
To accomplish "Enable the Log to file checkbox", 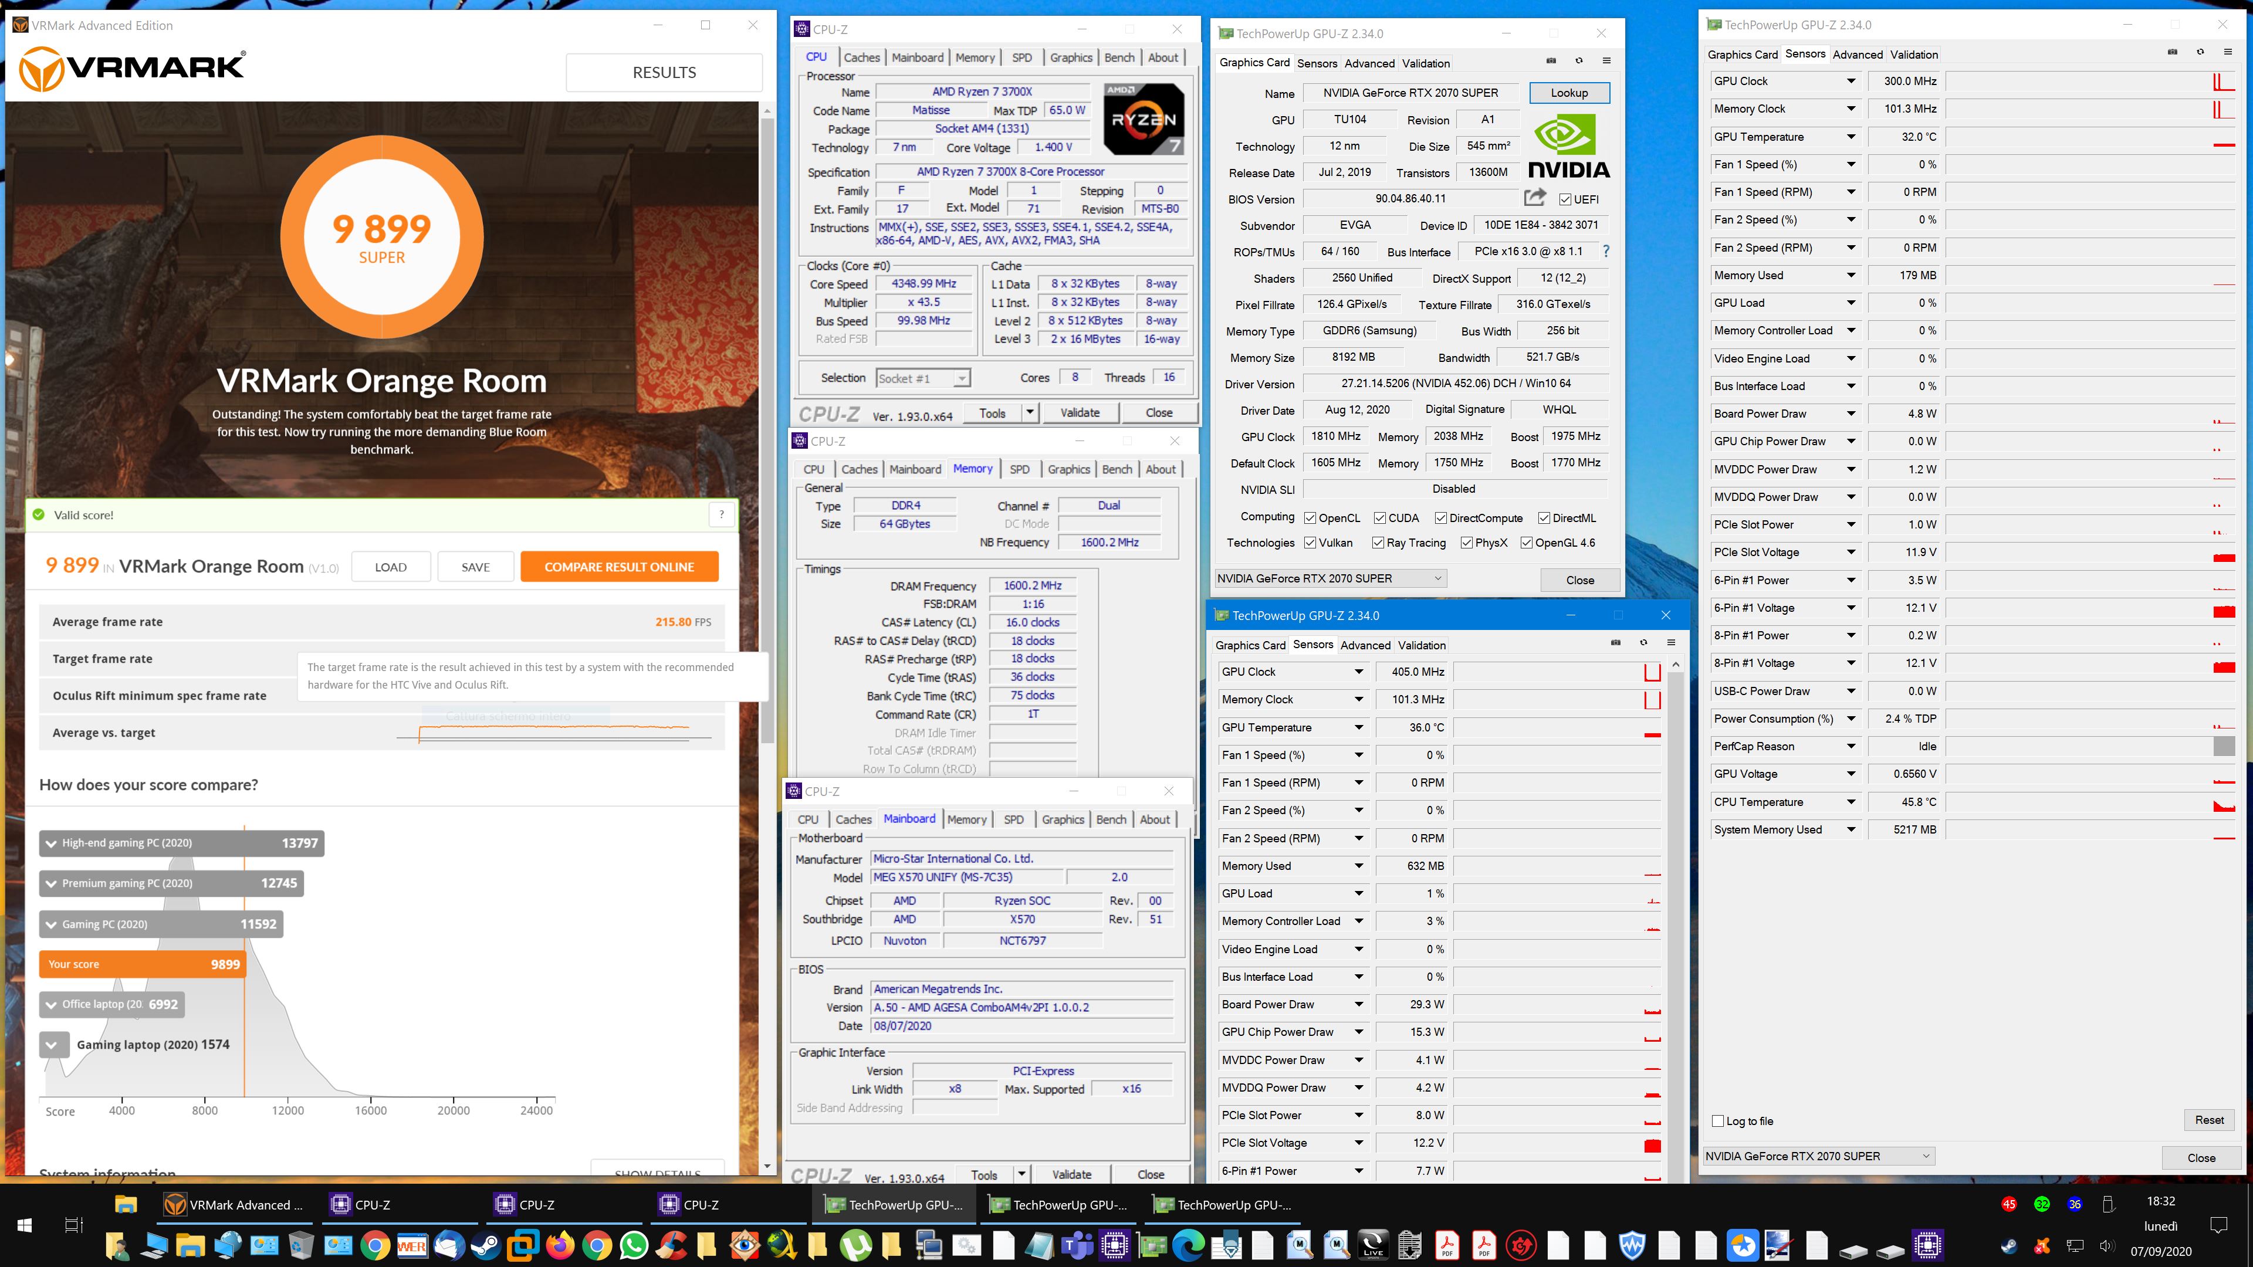I will (1718, 1121).
